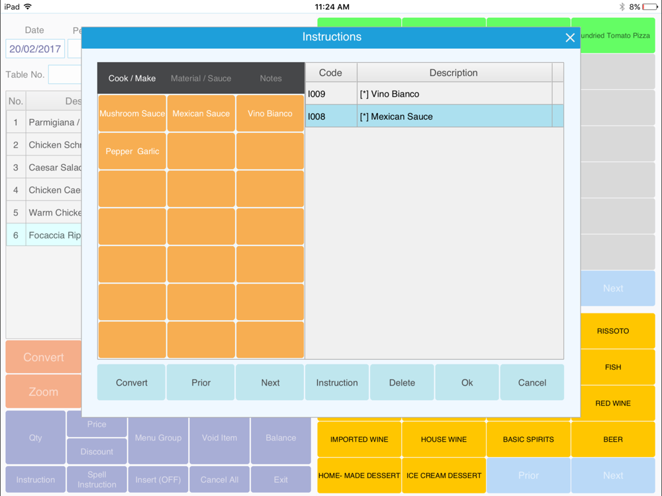Open the BEER category
This screenshot has height=496, width=662.
point(613,439)
